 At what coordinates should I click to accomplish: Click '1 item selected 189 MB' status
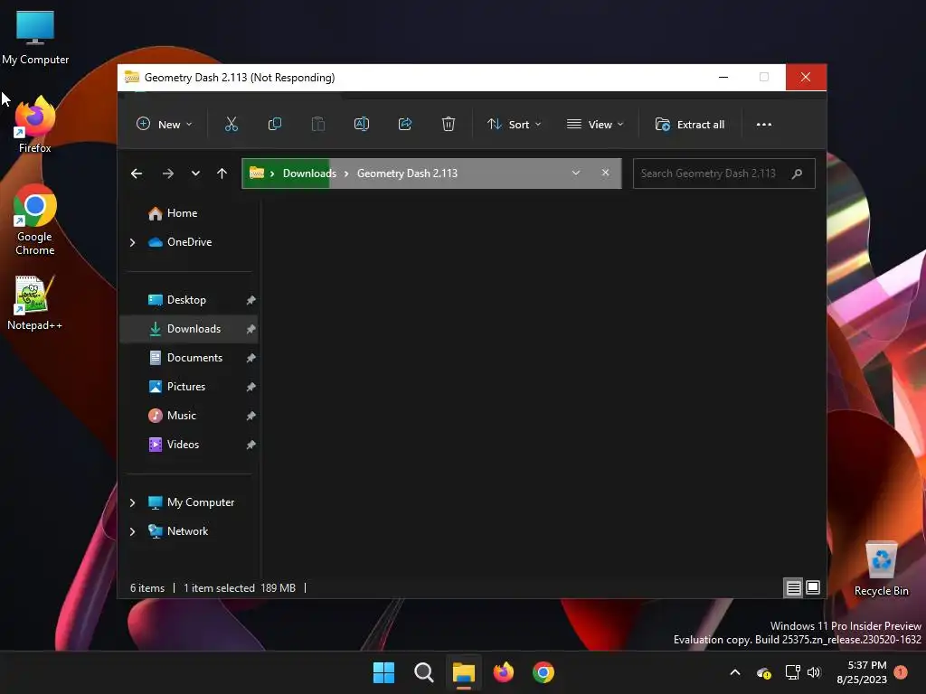tap(240, 587)
